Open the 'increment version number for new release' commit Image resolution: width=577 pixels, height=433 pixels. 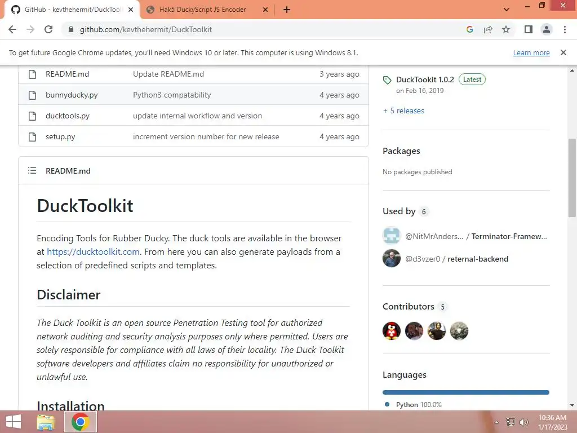coord(206,136)
